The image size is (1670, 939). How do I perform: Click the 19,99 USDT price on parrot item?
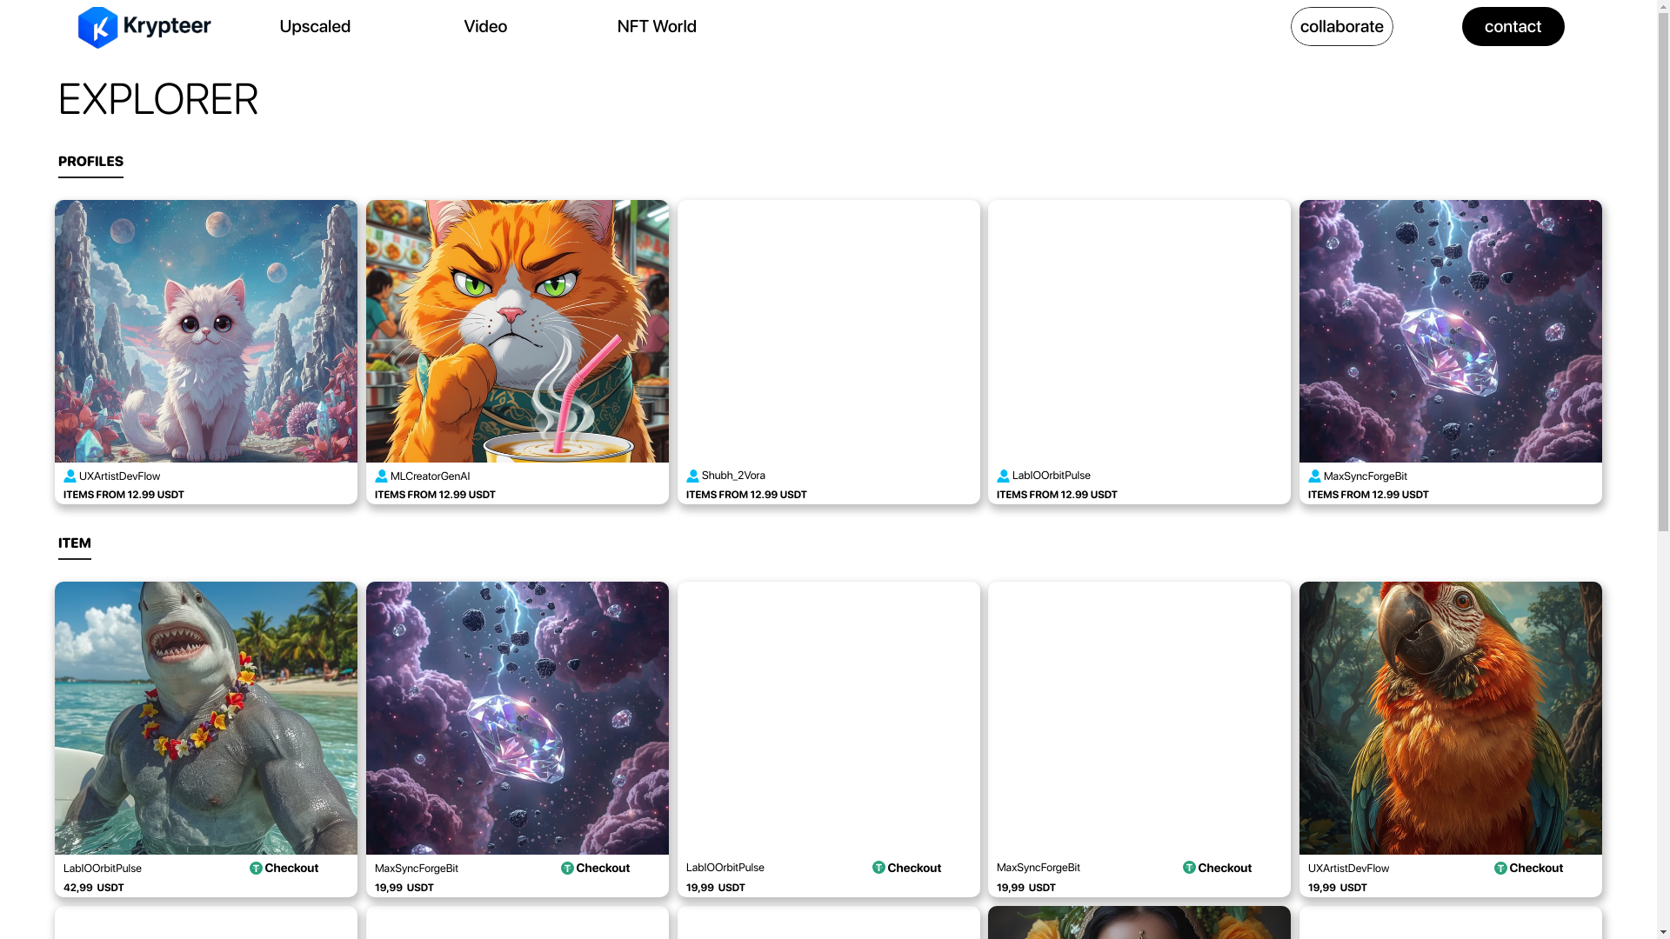tap(1338, 888)
